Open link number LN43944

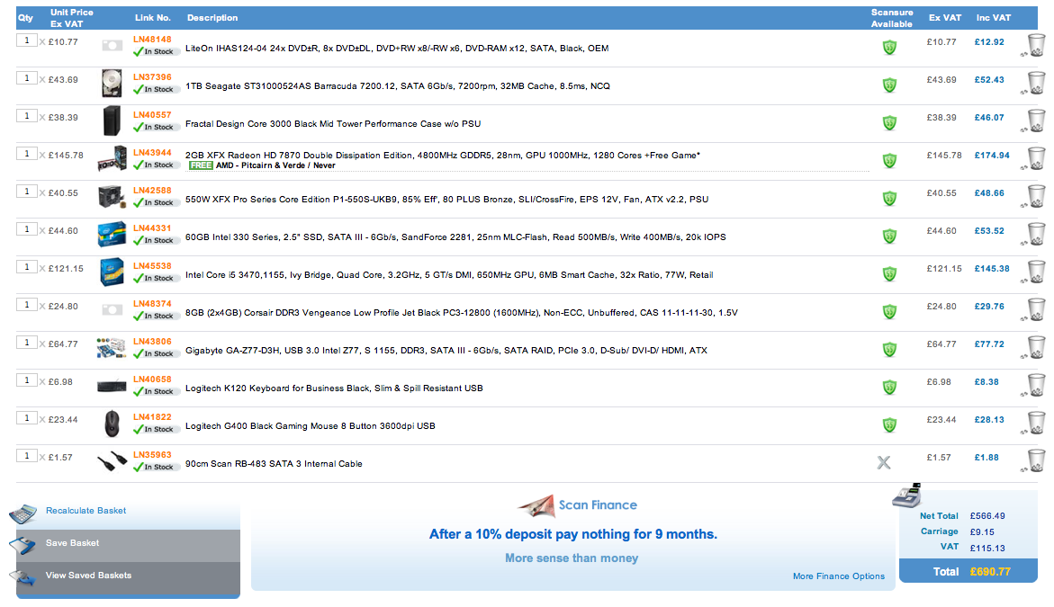click(153, 152)
